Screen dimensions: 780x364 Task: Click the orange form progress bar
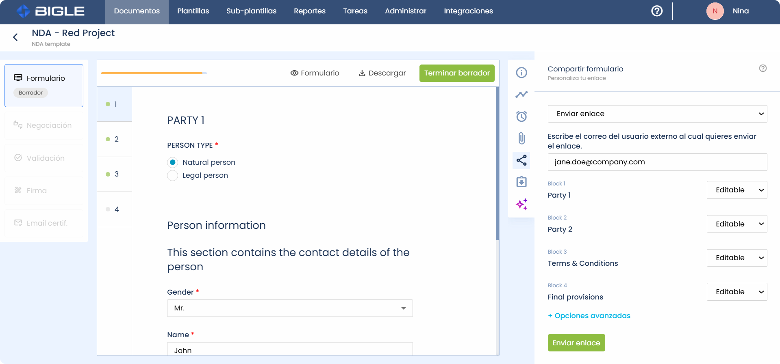(152, 73)
